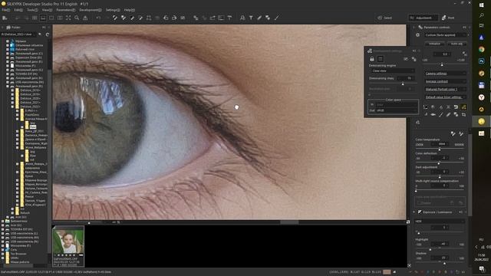The width and height of the screenshot is (491, 276).
Task: Open the Edit menu
Action: pyautogui.click(x=18, y=10)
